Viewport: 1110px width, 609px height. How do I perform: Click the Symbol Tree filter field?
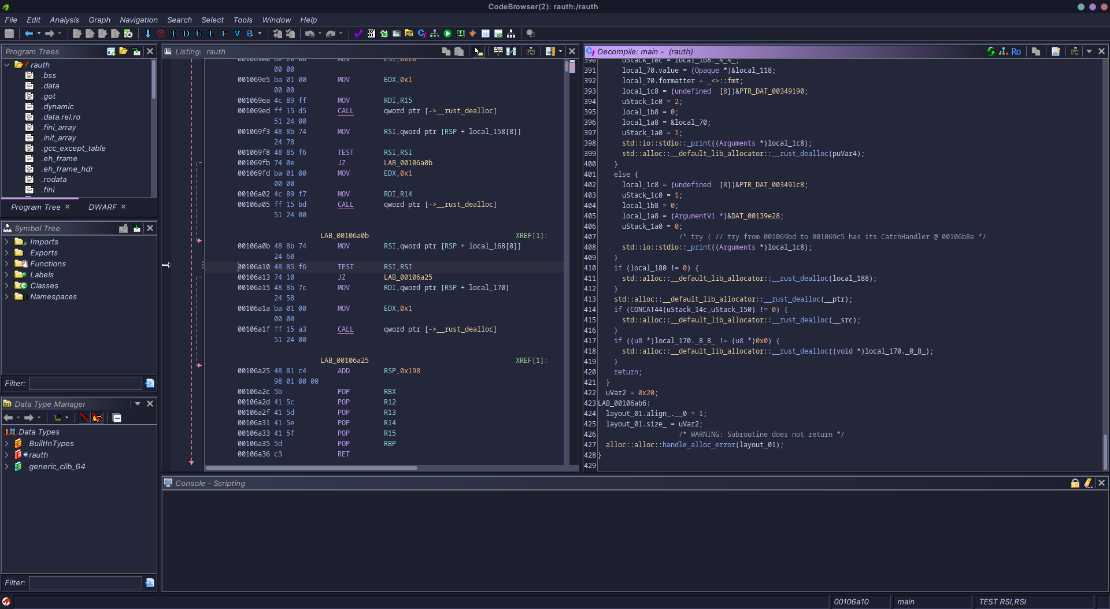[x=86, y=383]
